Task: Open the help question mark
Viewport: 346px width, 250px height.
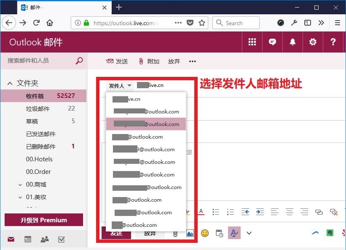Action: click(333, 42)
